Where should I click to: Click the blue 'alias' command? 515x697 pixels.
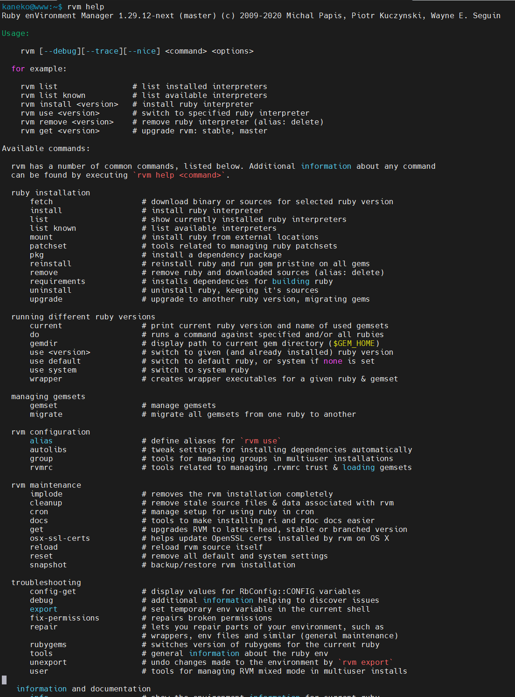click(42, 441)
